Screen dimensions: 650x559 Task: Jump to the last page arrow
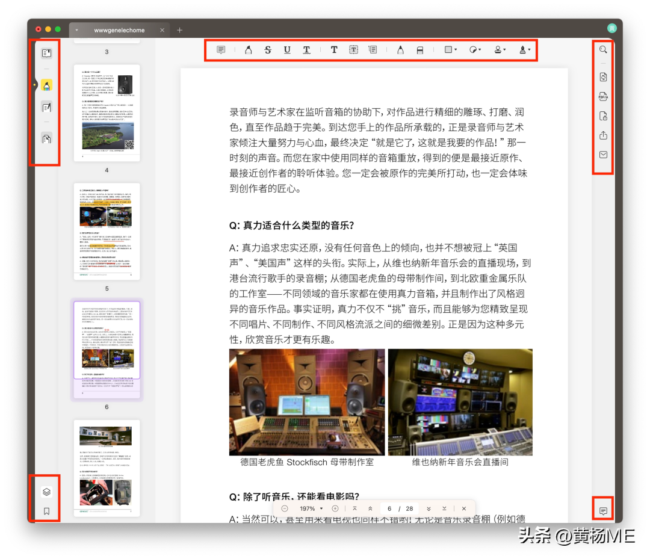(444, 508)
